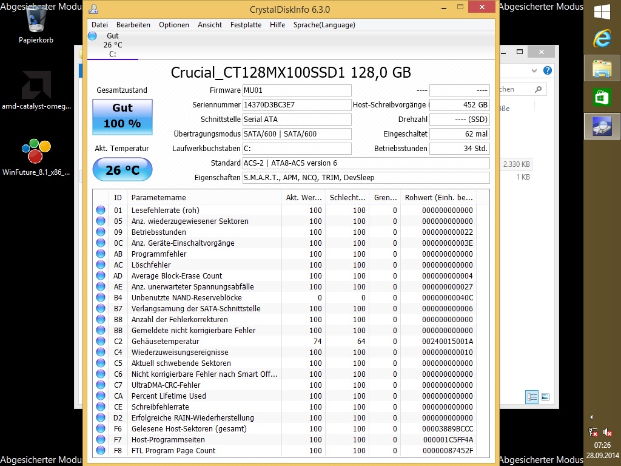Click the Laufwerkbuchstaben C: field
This screenshot has height=466, width=621.
(x=297, y=149)
